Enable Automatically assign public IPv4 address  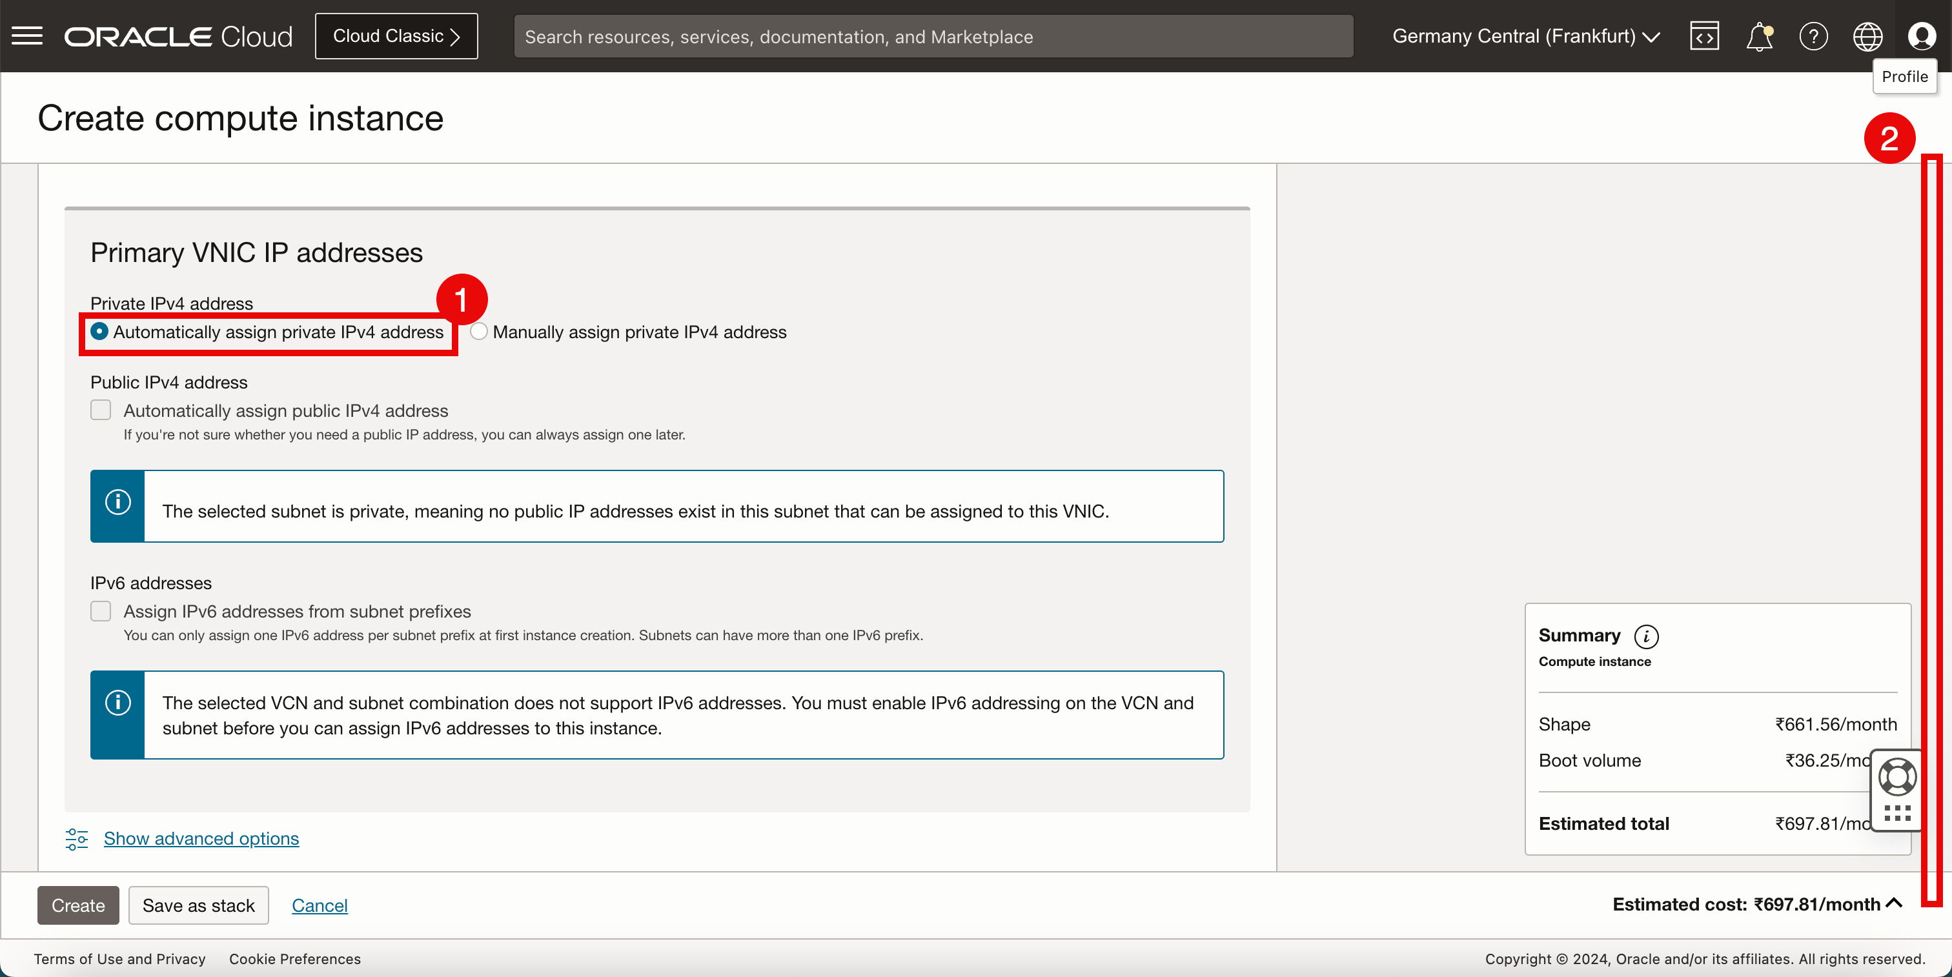click(x=101, y=408)
